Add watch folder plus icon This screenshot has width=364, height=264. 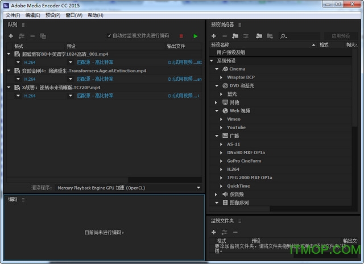(x=214, y=232)
